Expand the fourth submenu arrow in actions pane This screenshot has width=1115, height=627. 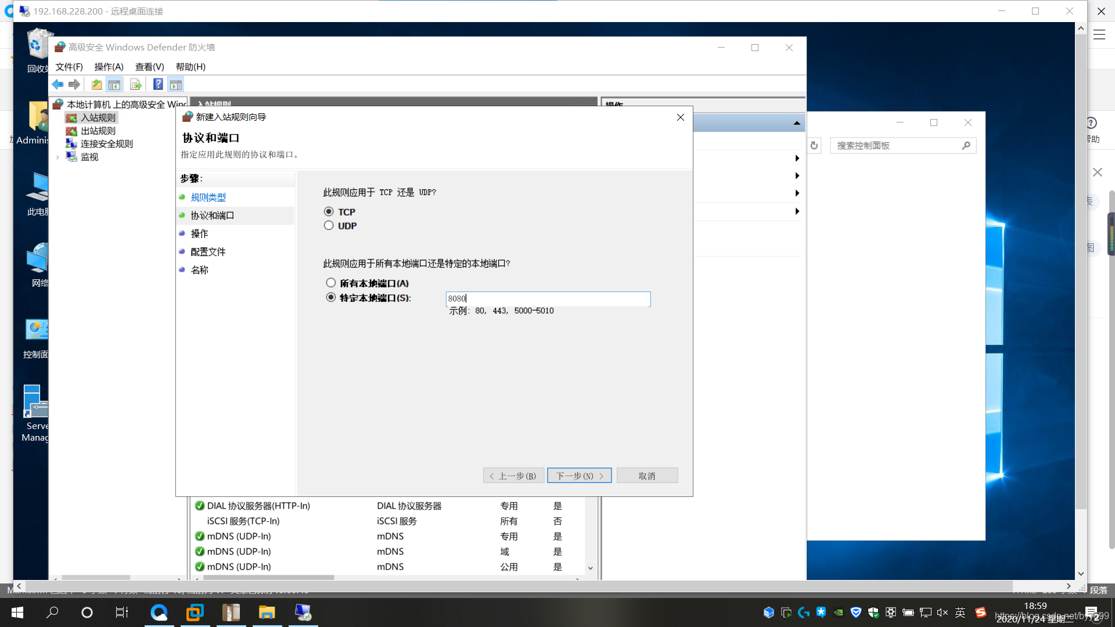(797, 211)
